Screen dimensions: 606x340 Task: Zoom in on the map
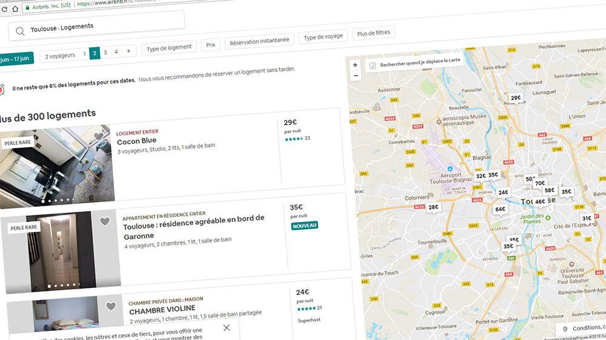355,65
